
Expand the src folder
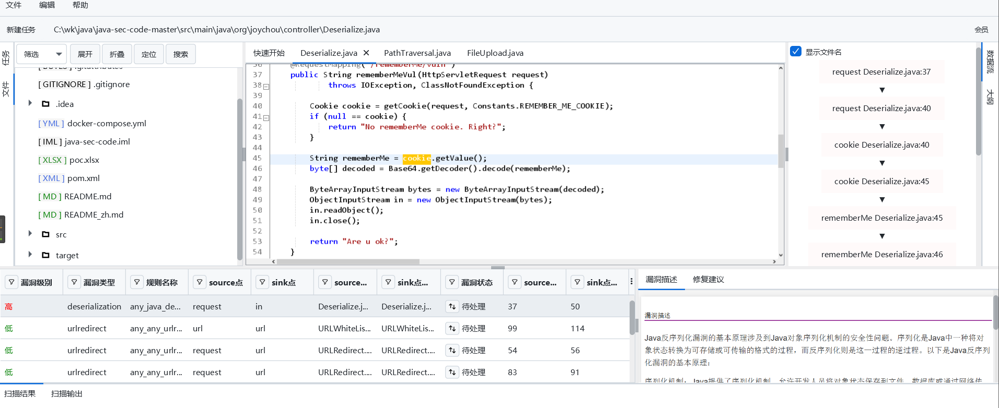30,234
